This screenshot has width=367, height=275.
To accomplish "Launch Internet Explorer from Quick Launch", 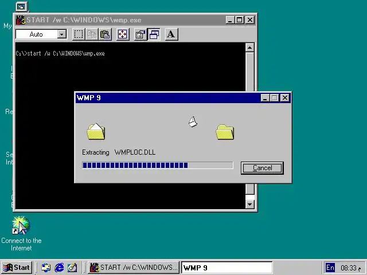I will (x=59, y=268).
